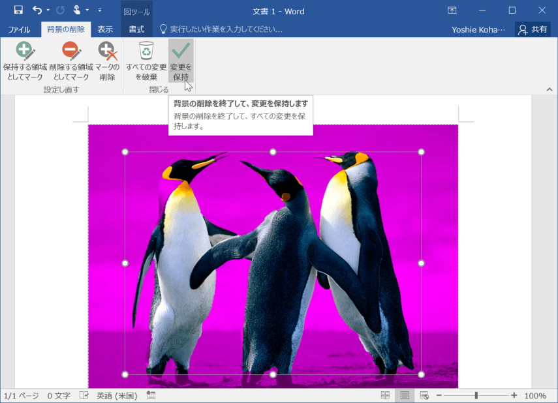Click bottom-middle selection handle on picture
The height and width of the screenshot is (403, 558).
273,374
